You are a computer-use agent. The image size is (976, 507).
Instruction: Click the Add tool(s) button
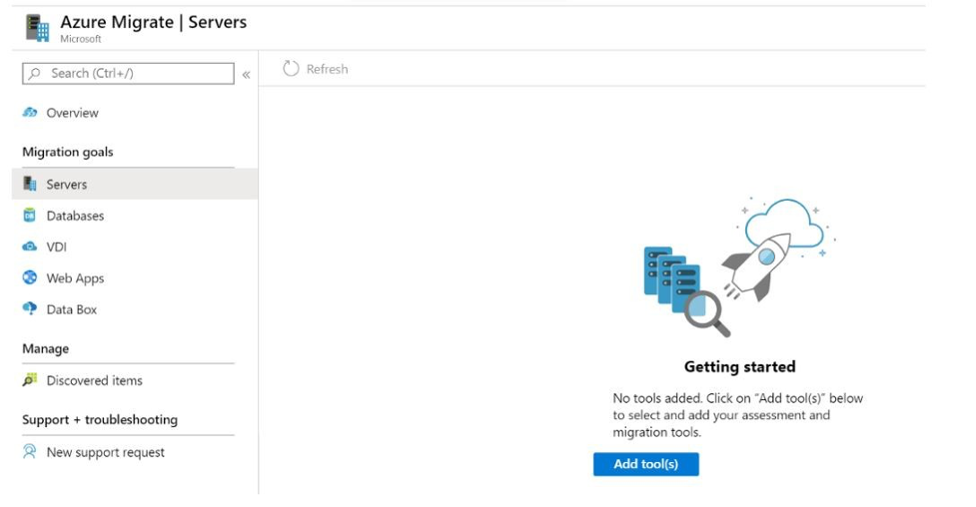(646, 464)
